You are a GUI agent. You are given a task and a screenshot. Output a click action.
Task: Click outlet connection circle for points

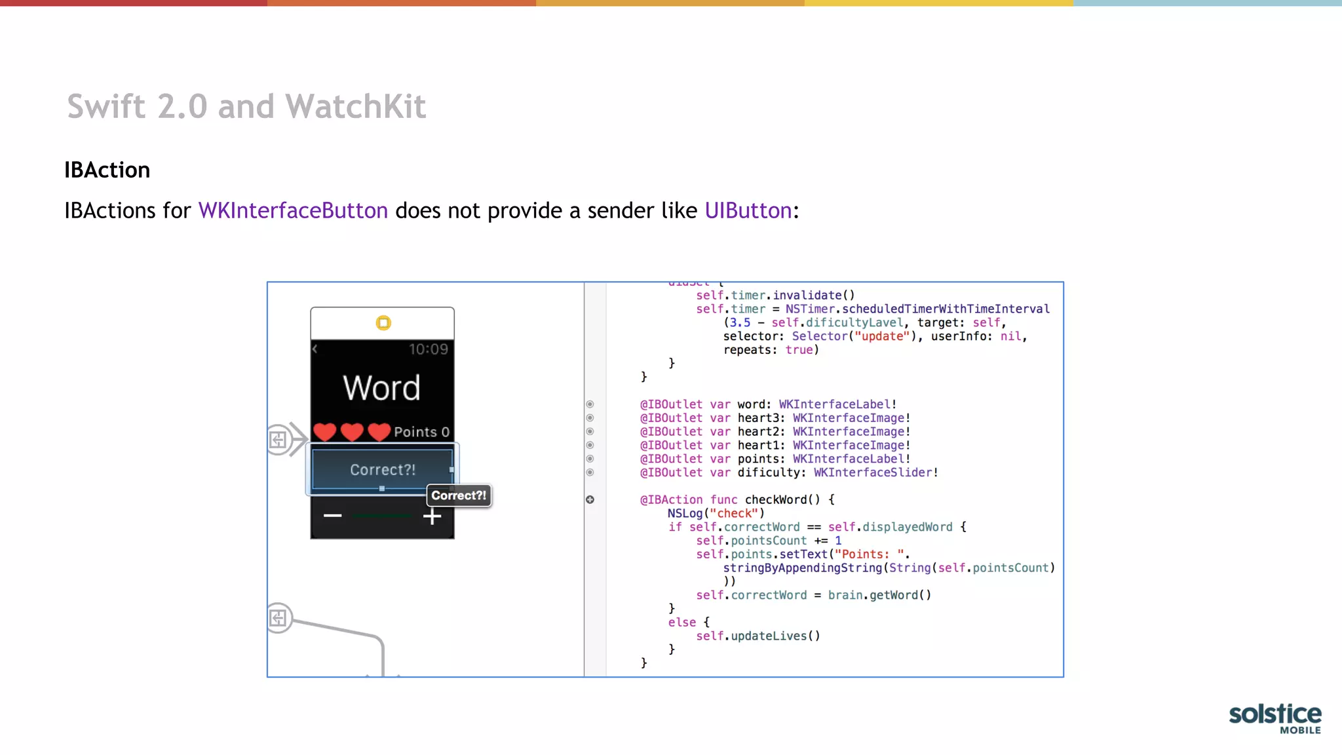click(x=590, y=459)
